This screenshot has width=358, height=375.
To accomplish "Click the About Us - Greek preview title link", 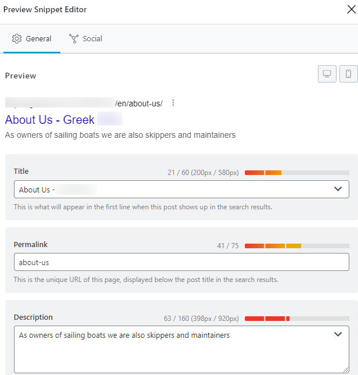I will tap(50, 120).
